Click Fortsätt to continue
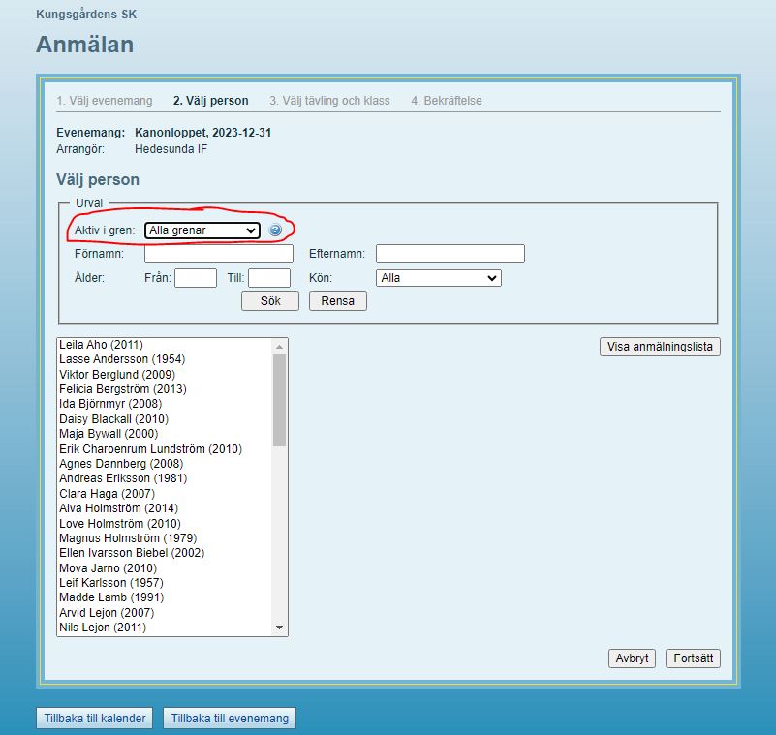This screenshot has height=735, width=776. pyautogui.click(x=693, y=658)
